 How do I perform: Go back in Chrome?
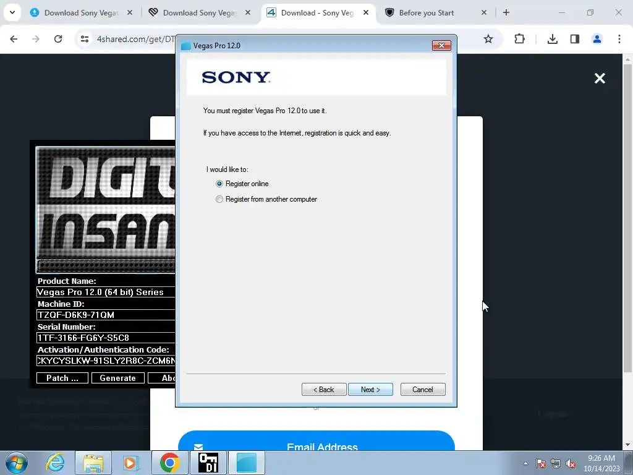tap(14, 39)
